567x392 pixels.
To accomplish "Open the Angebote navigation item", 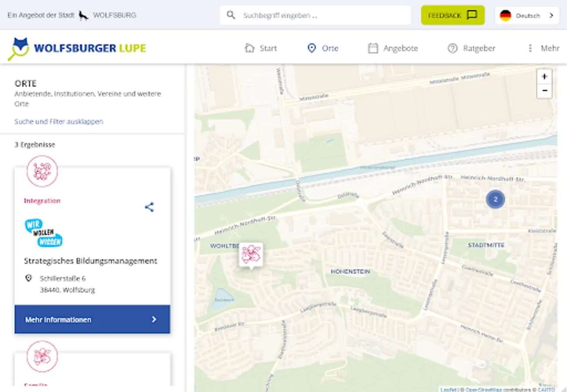I will click(393, 48).
